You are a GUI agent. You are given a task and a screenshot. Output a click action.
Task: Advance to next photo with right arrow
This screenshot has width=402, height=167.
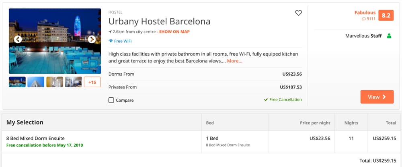point(92,39)
